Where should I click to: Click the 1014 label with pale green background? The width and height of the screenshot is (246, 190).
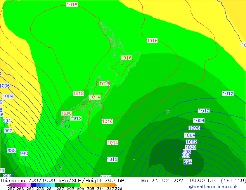tap(95, 97)
